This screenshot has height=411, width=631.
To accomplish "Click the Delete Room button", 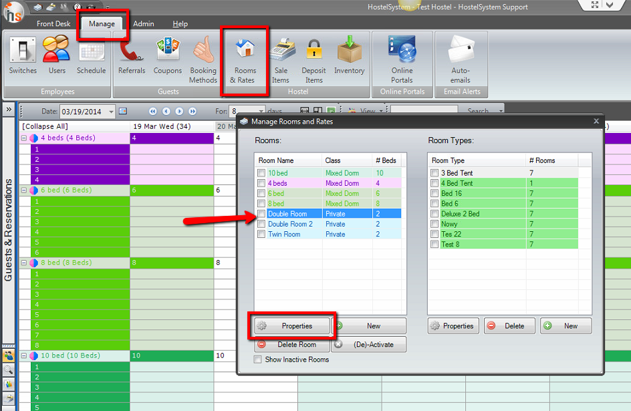I will [293, 344].
